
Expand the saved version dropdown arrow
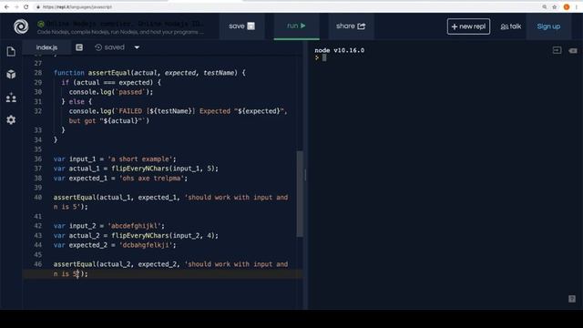pyautogui.click(x=137, y=47)
